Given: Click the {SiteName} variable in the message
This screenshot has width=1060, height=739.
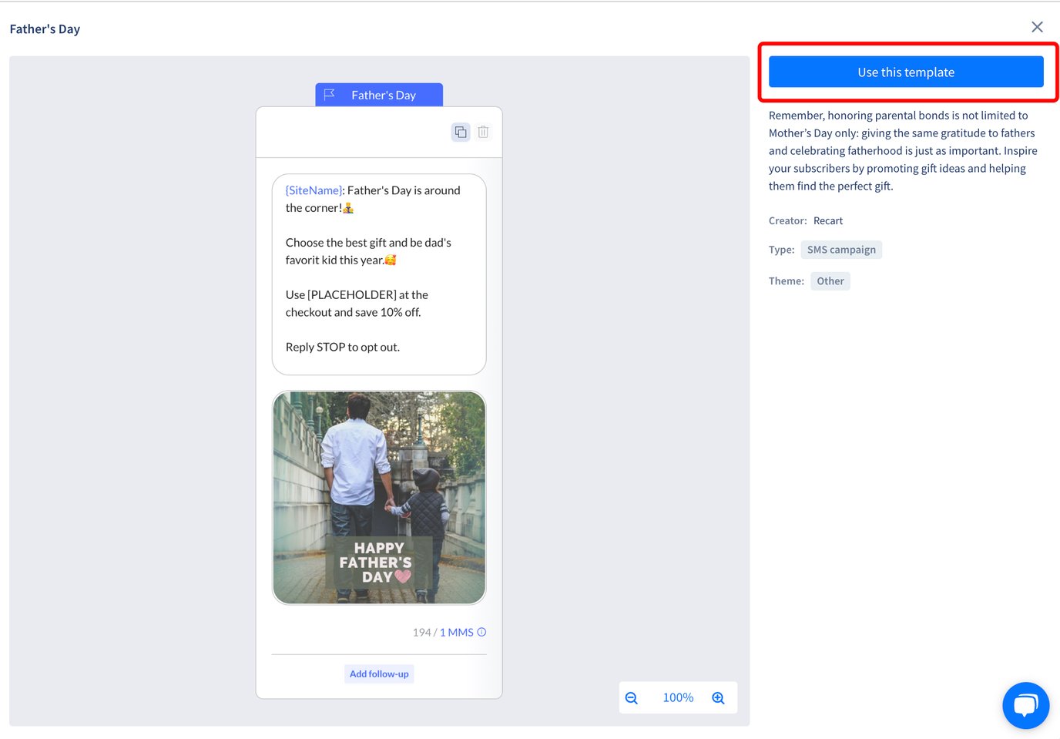Looking at the screenshot, I should tap(314, 190).
